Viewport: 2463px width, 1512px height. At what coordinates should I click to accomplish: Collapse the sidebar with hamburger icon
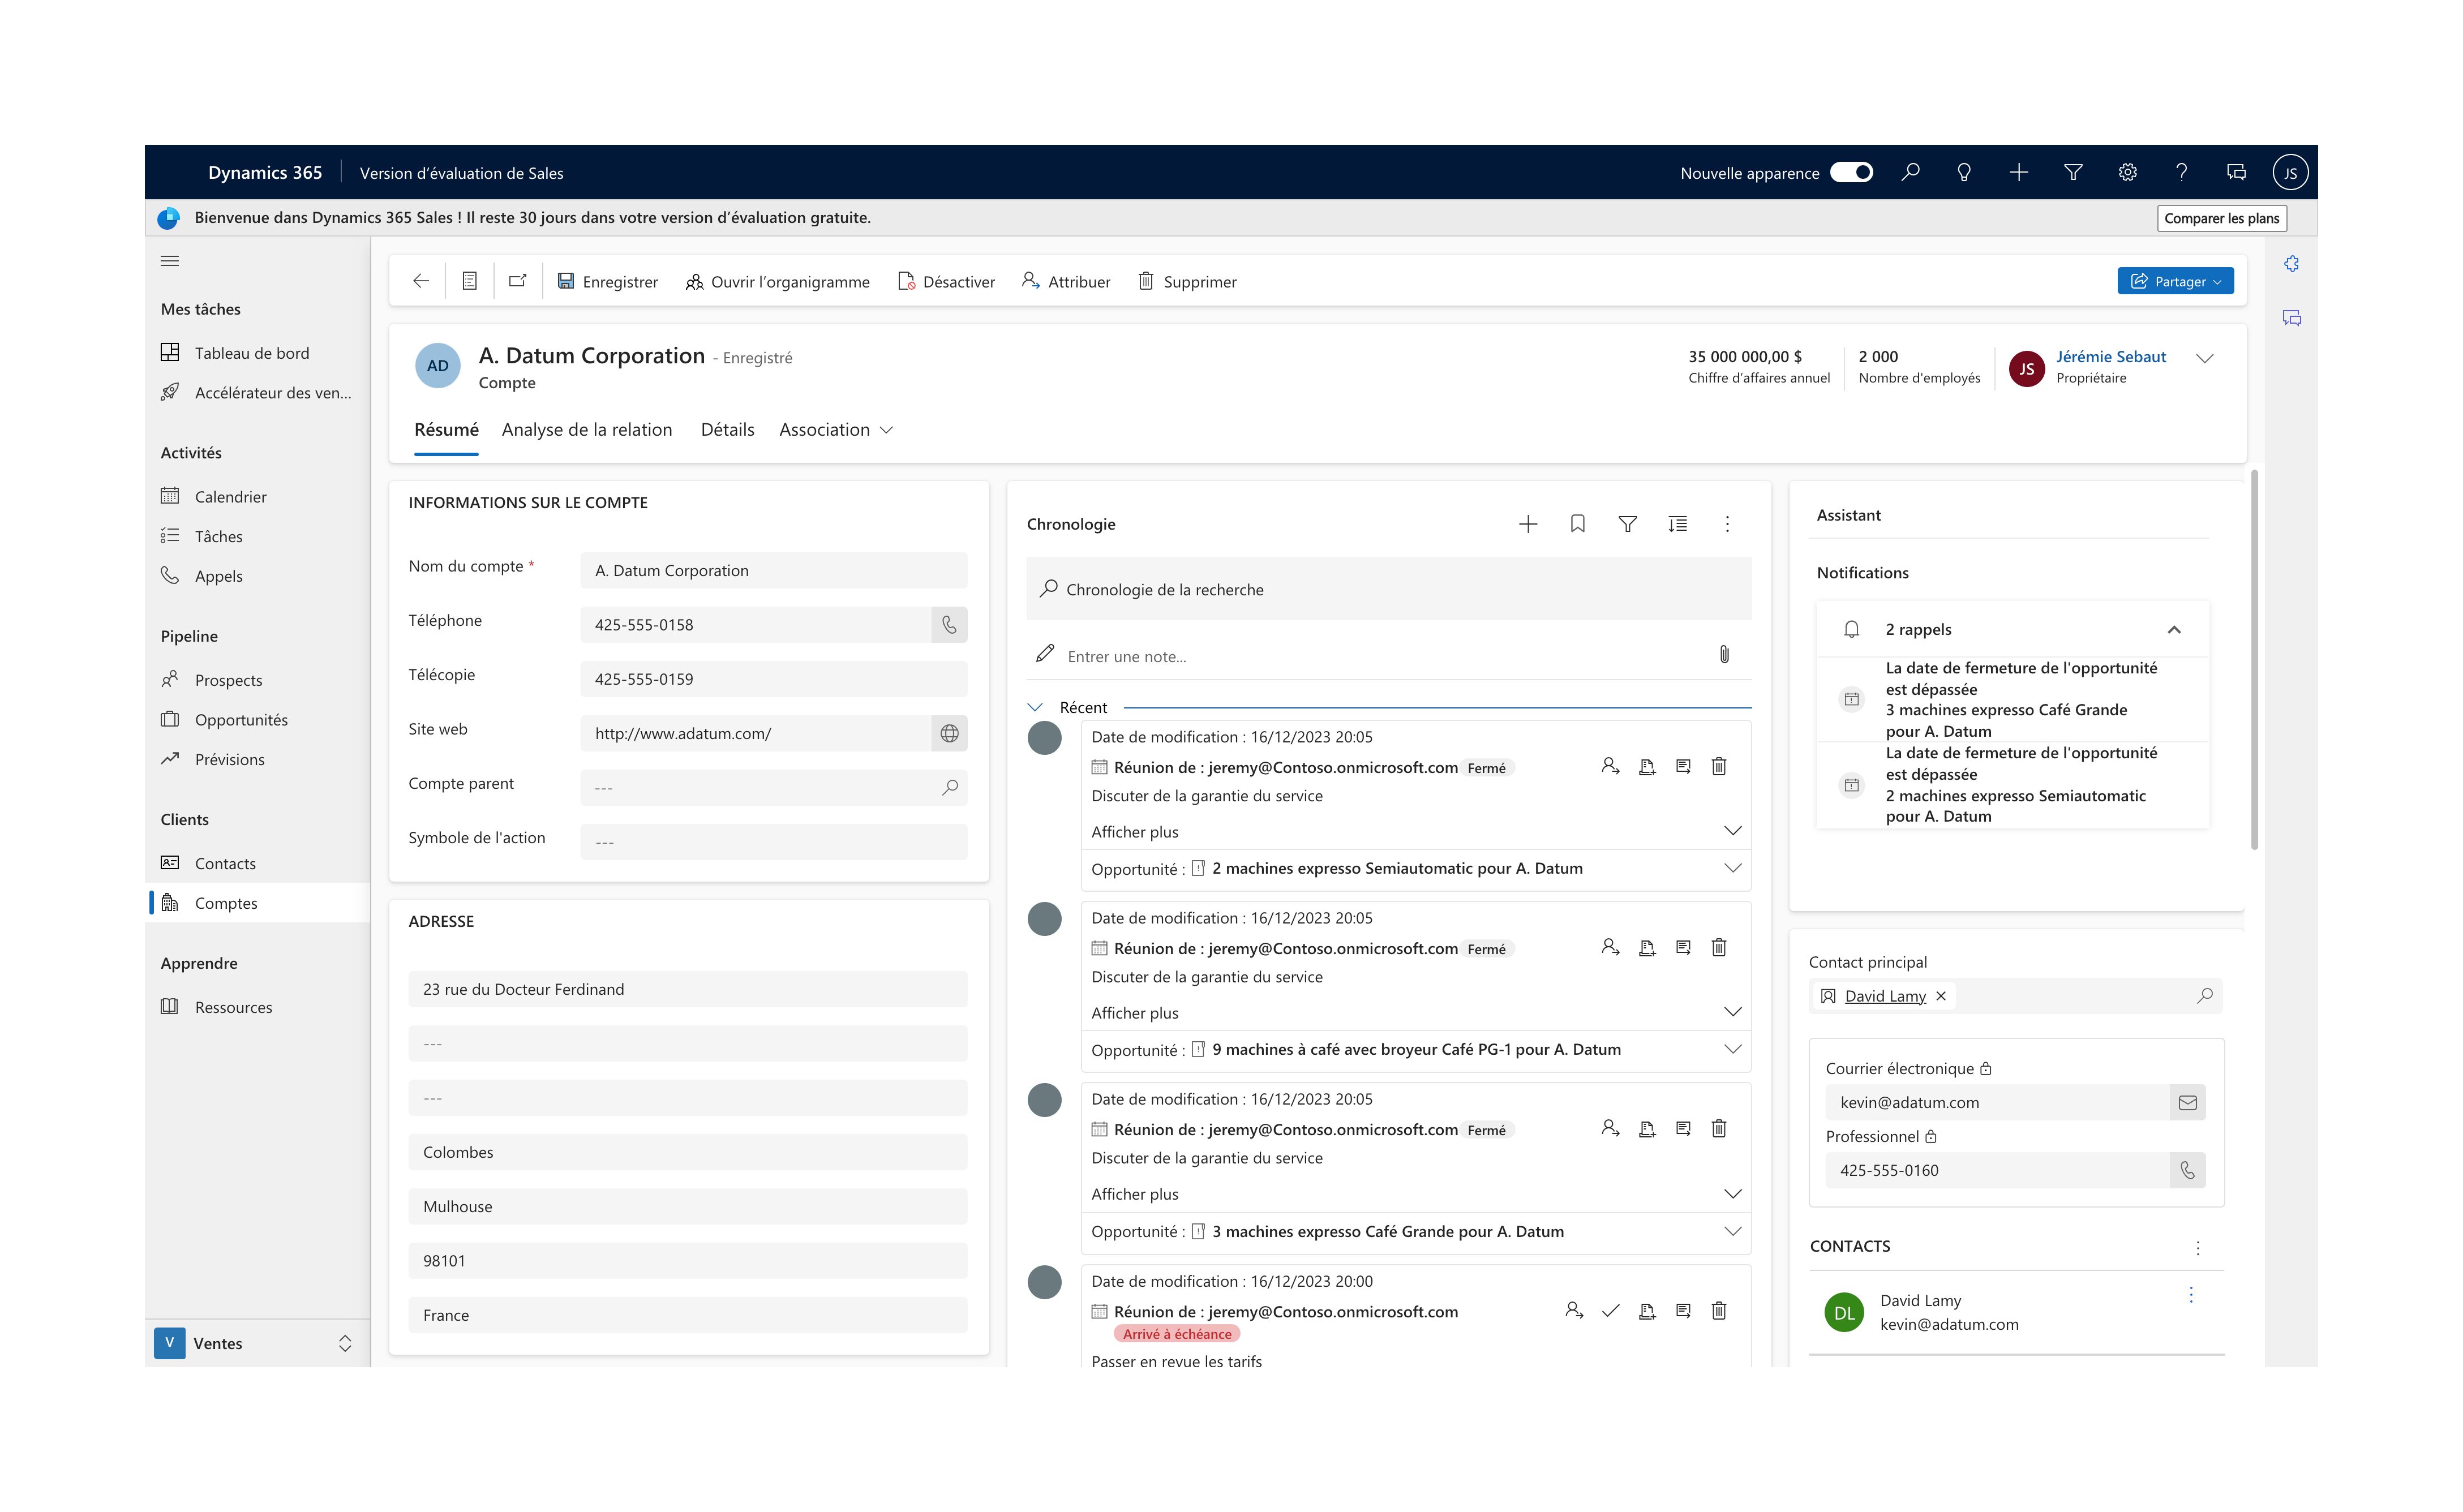(x=170, y=261)
